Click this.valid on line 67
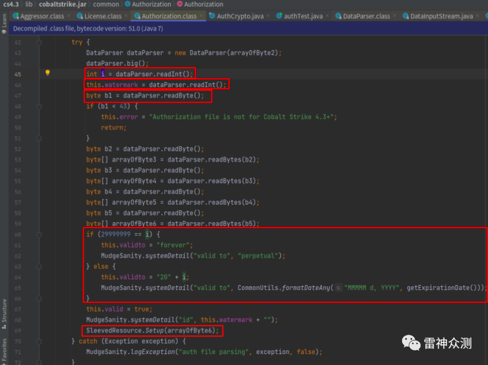Viewport: 488px width, 365px height. (104, 309)
